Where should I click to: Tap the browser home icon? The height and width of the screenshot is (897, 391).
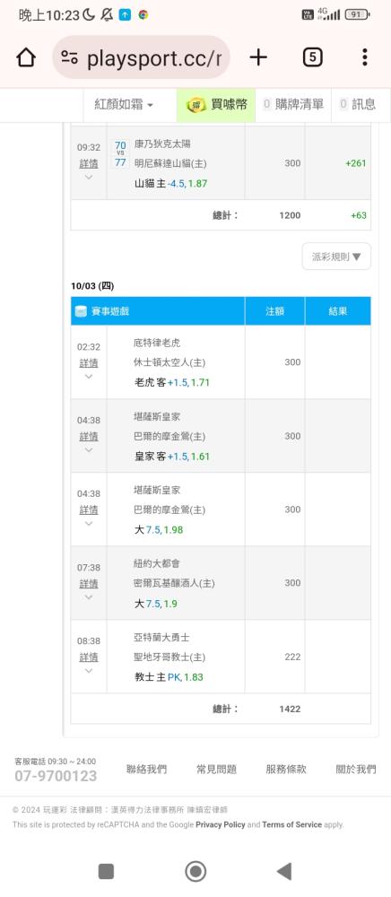click(26, 57)
